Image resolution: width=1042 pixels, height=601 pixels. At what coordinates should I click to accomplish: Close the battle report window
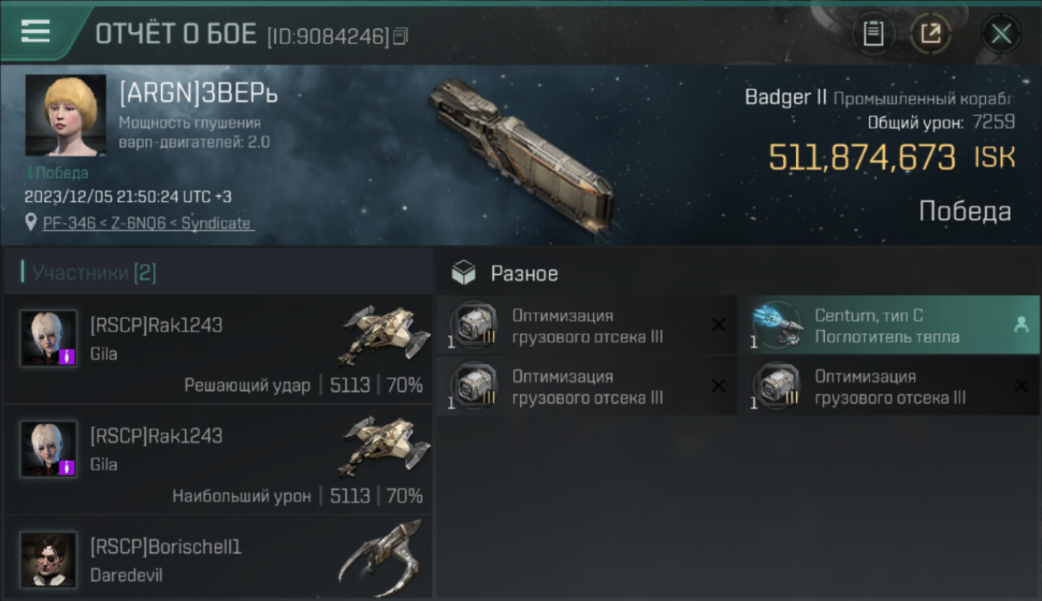(x=1001, y=34)
